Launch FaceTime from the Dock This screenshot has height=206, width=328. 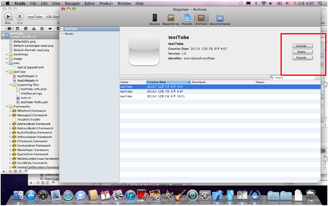81,195
